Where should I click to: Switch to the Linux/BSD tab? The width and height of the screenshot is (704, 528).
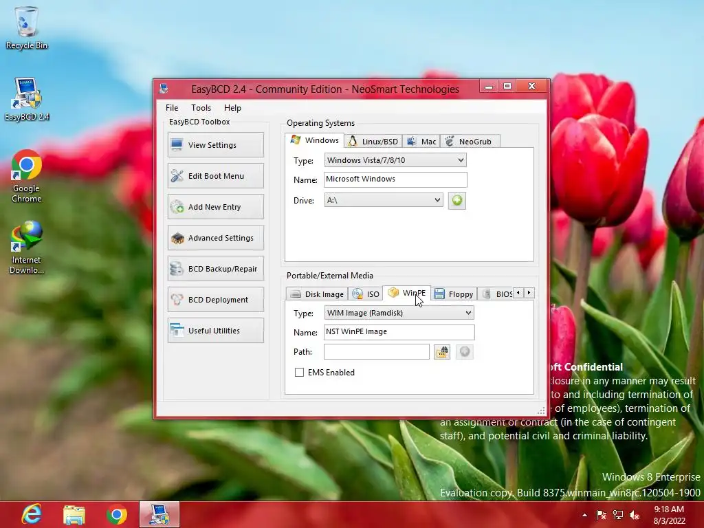[373, 142]
